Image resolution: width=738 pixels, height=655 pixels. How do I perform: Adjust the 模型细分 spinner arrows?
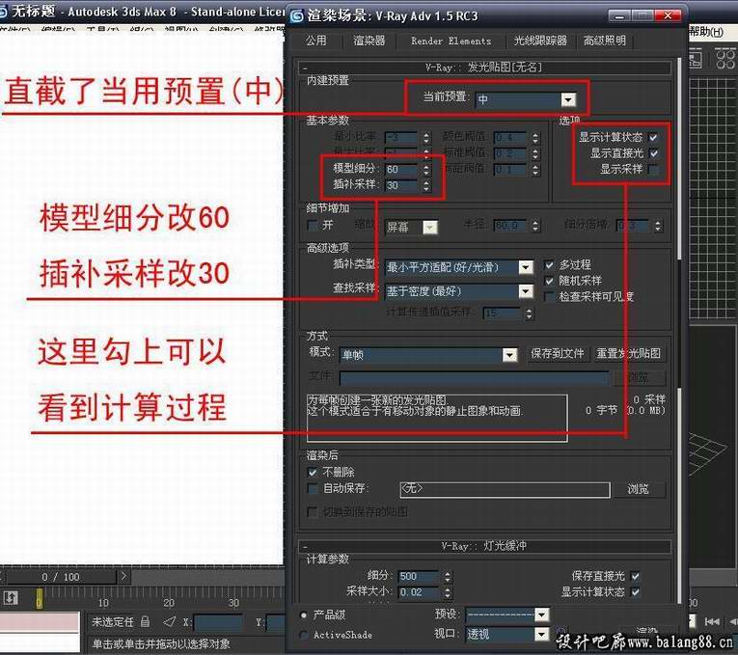[426, 169]
